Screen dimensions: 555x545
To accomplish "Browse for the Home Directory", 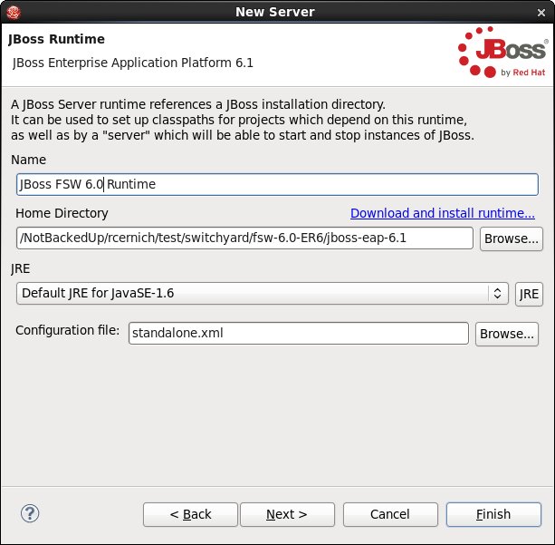I will [512, 238].
